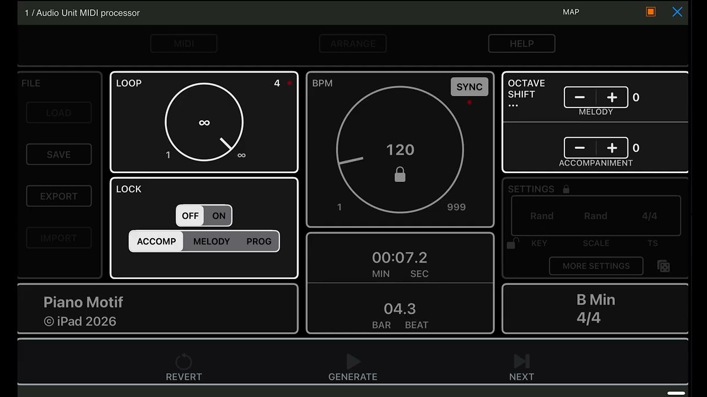The height and width of the screenshot is (397, 707).
Task: Click the lock icon beside SETTINGS
Action: point(566,189)
